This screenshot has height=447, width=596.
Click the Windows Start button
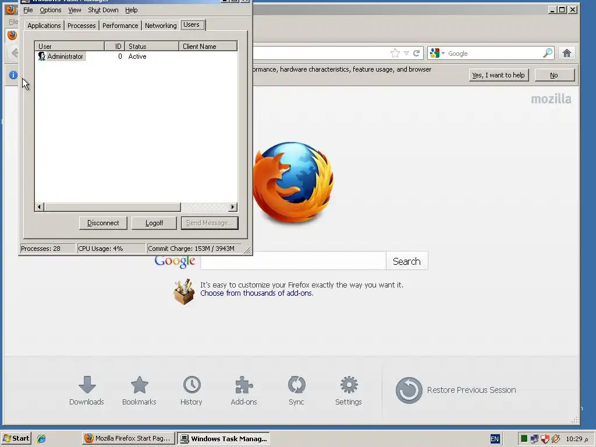click(16, 439)
